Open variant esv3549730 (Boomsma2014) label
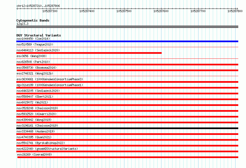Viewport: 246px width, 168px height. (36, 68)
